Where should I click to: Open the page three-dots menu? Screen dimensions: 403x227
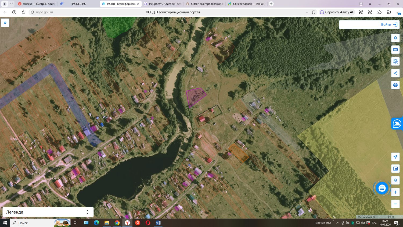point(308,12)
